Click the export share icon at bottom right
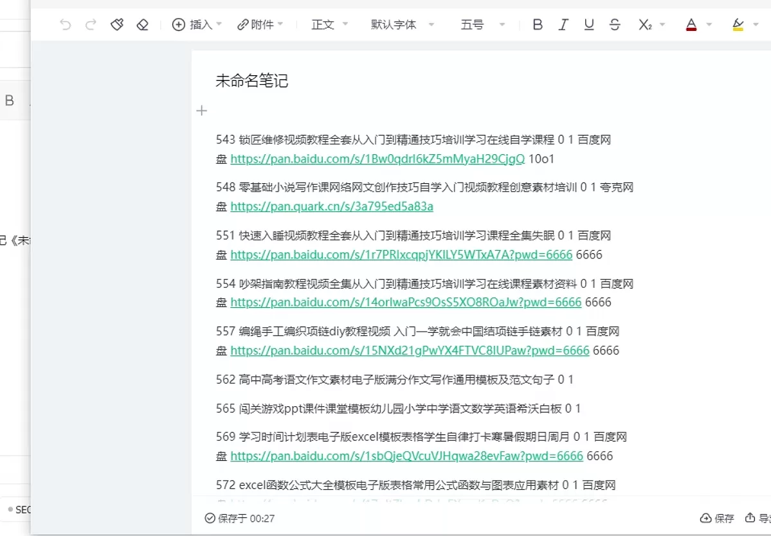771x536 pixels. tap(750, 518)
